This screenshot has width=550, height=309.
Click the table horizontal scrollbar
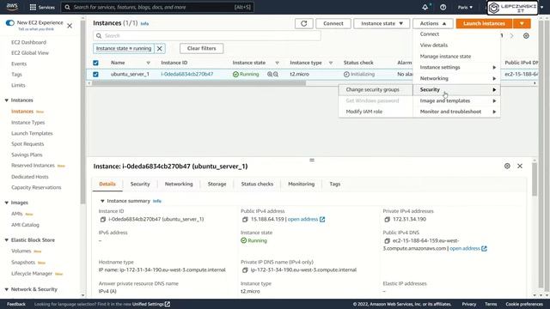click(199, 83)
